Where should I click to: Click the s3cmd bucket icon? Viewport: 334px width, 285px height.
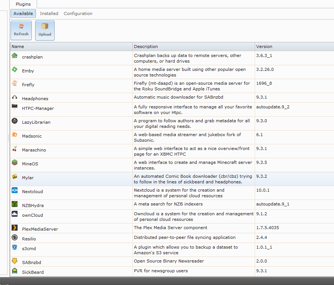click(x=15, y=247)
